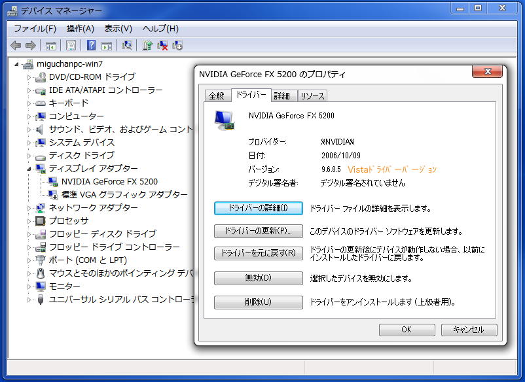Click the display adapter icon in properties dialog
The image size is (525, 382).
point(225,120)
